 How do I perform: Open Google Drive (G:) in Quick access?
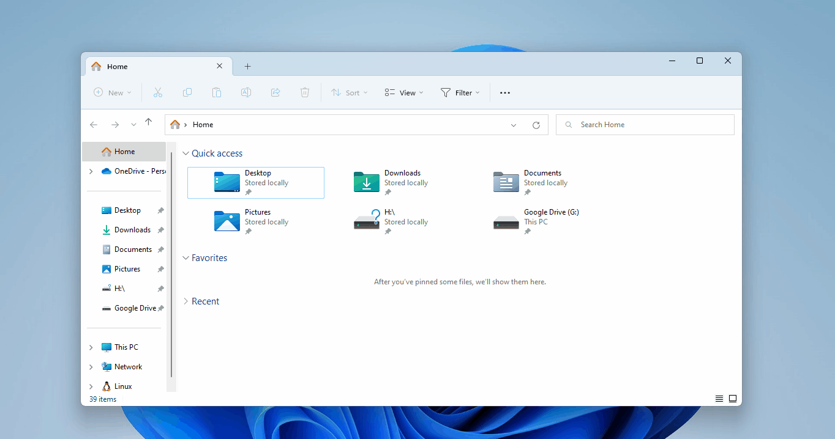pyautogui.click(x=535, y=222)
